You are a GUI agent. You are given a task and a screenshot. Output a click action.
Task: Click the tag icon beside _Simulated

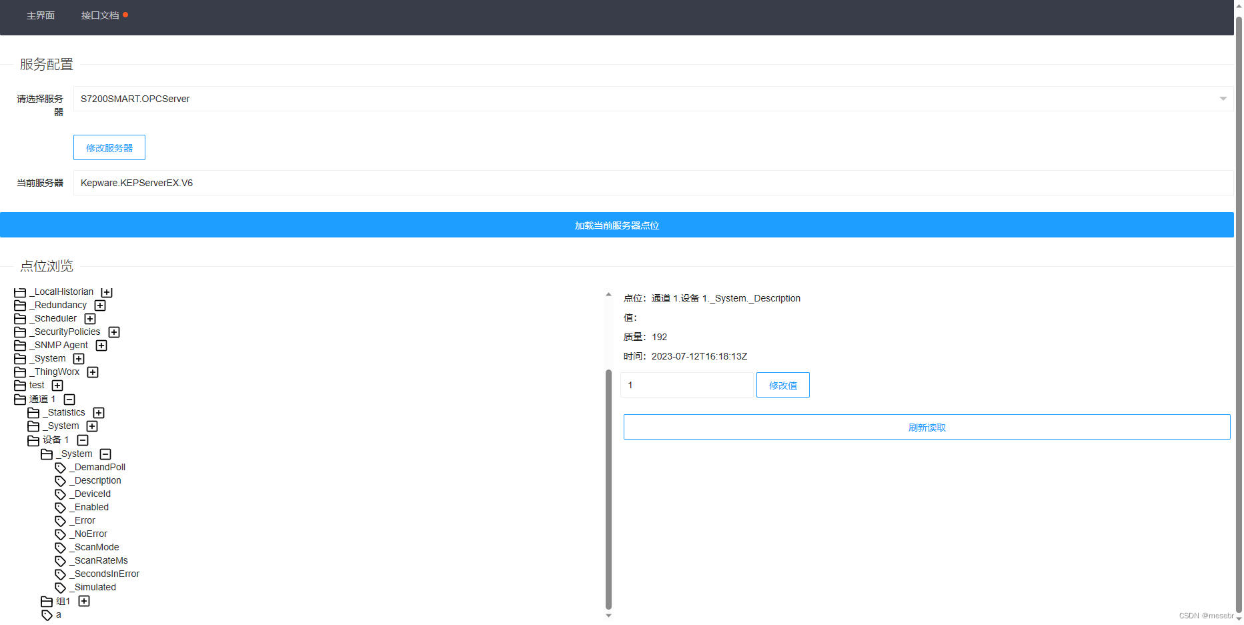(61, 587)
